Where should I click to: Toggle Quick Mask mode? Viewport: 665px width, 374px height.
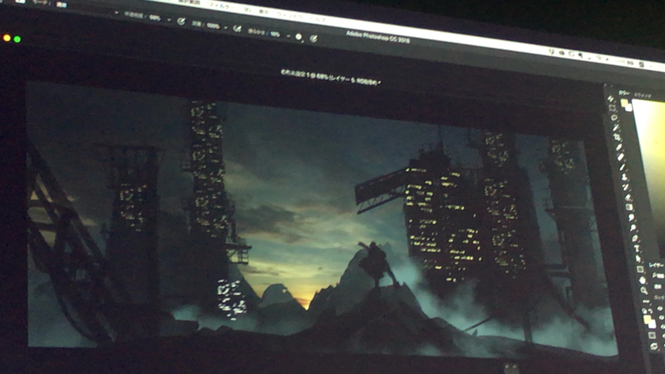(x=652, y=336)
